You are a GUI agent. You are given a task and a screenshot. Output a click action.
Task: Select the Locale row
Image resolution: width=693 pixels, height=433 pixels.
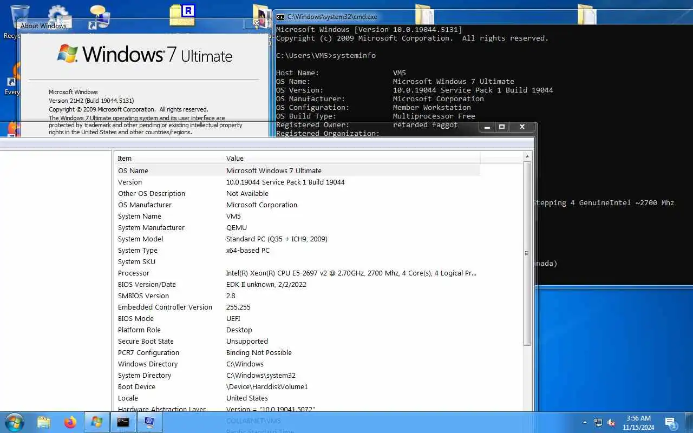pyautogui.click(x=297, y=398)
